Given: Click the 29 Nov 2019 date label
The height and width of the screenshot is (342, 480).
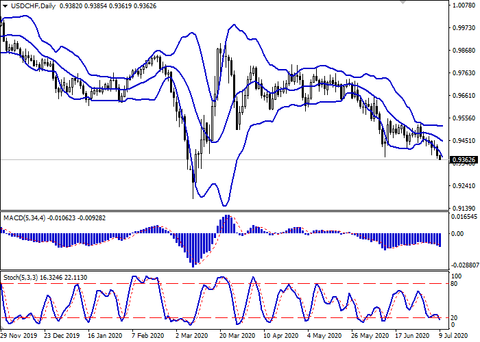Looking at the screenshot, I should coord(18,336).
